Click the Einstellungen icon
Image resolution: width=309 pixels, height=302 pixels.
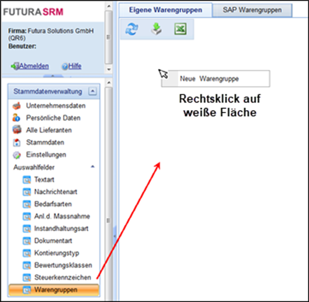click(x=17, y=154)
